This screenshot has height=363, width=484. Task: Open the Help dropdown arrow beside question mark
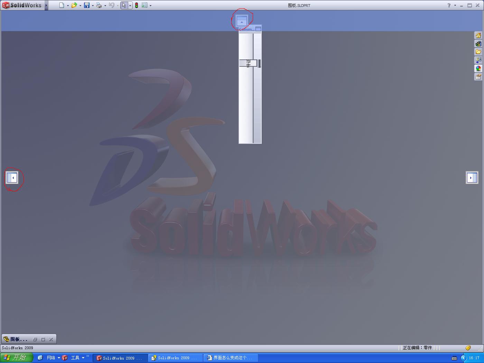pos(455,6)
